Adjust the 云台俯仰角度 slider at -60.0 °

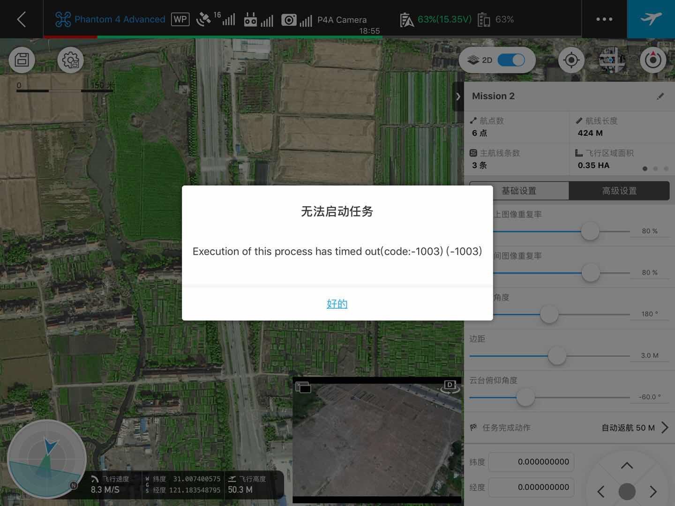click(x=525, y=397)
